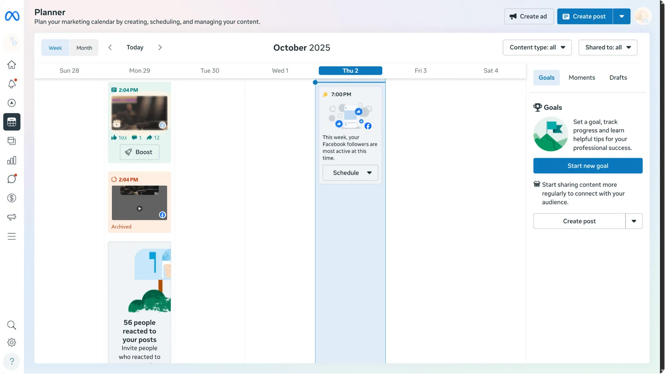
Task: Open the Ads megaphone icon in sidebar
Action: (12, 217)
